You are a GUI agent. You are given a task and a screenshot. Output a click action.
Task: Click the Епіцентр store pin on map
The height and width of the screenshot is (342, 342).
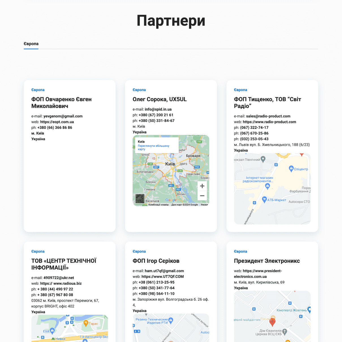(291, 169)
